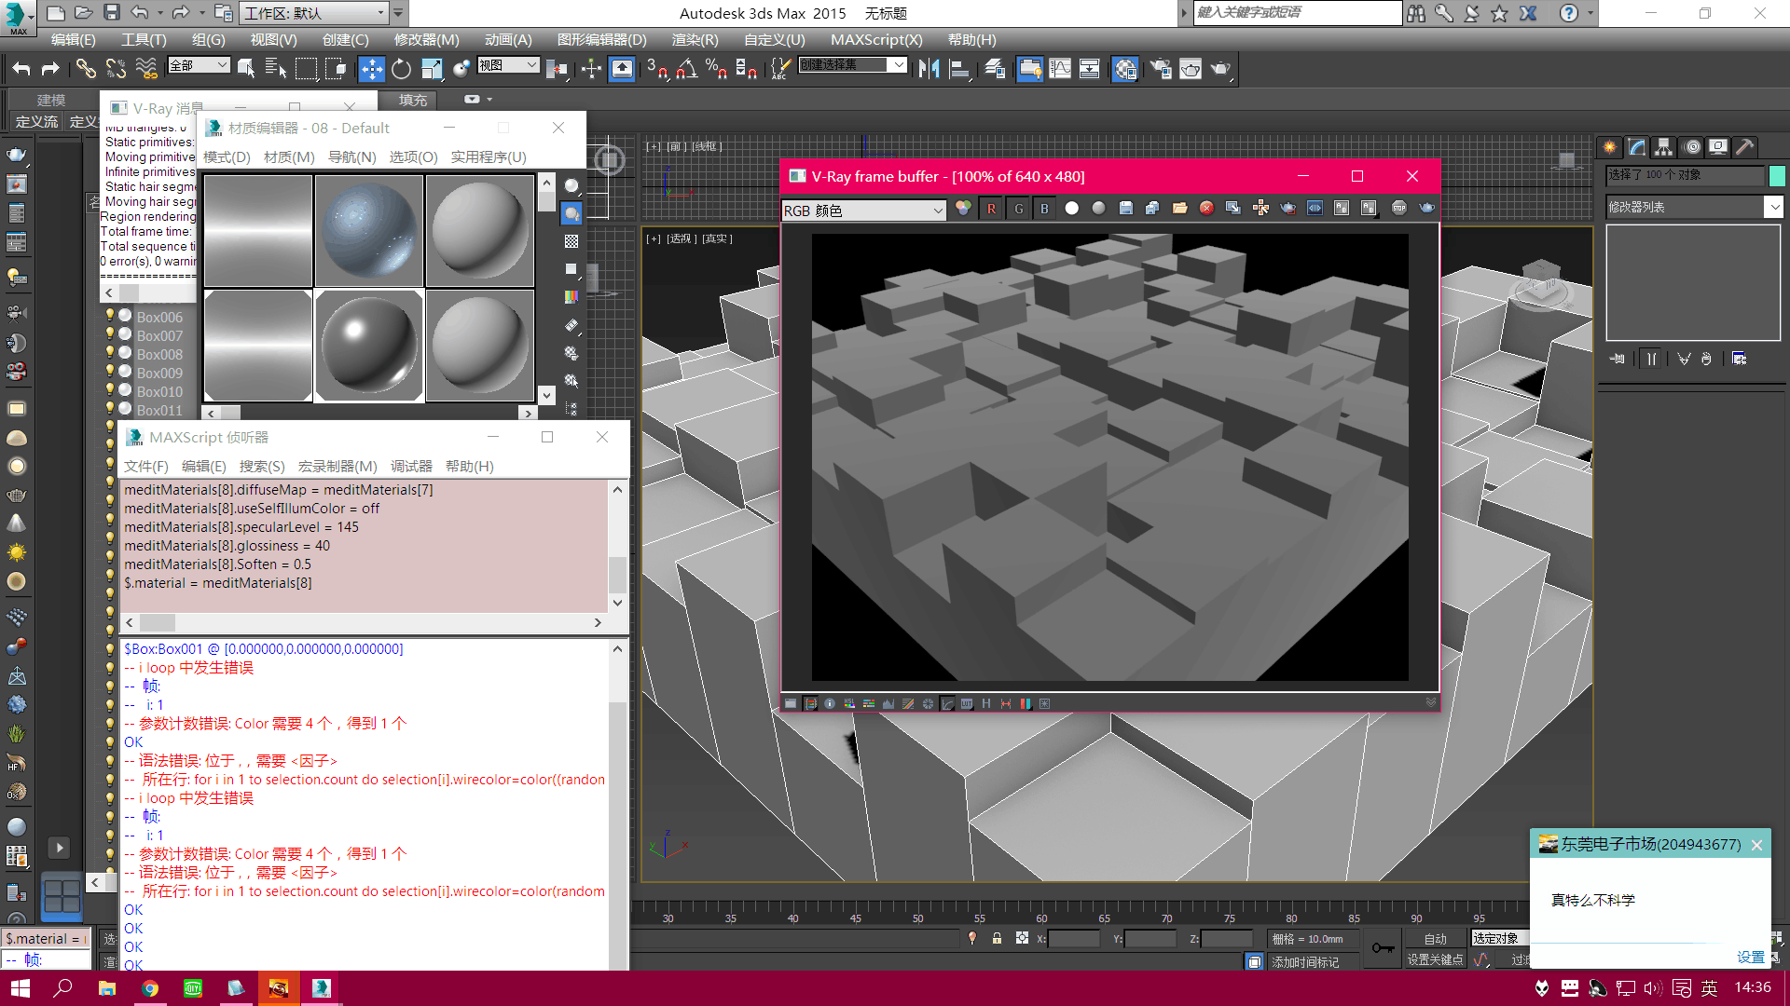
Task: Toggle the 3D Snaps button
Action: coord(657,69)
